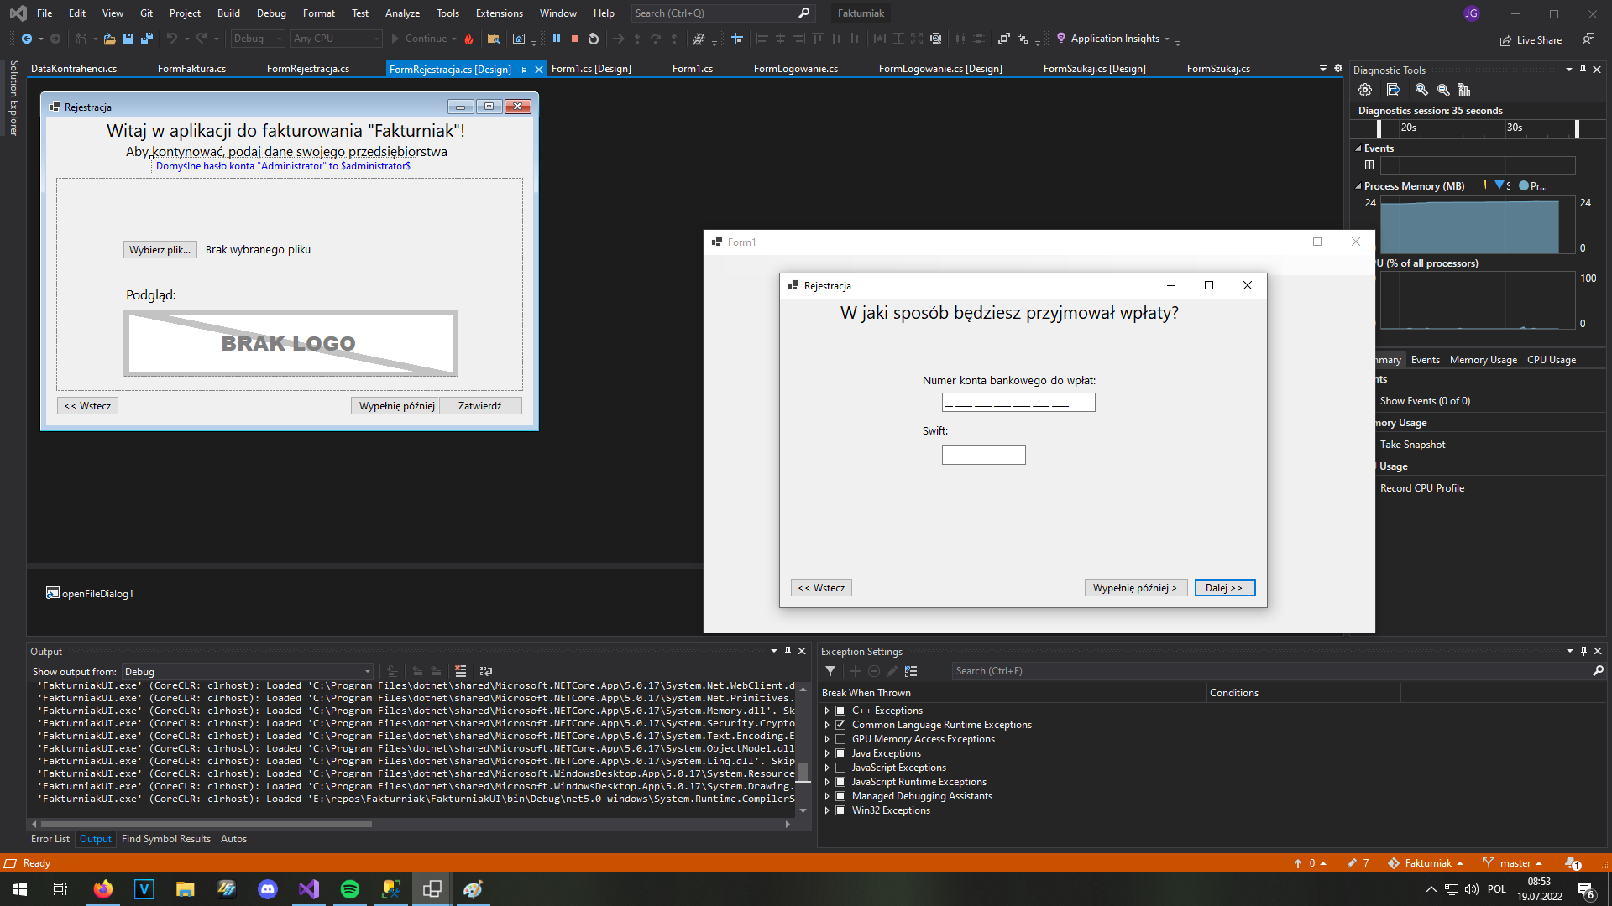The height and width of the screenshot is (906, 1612).
Task: Open Firefox from the Windows taskbar
Action: click(x=103, y=889)
